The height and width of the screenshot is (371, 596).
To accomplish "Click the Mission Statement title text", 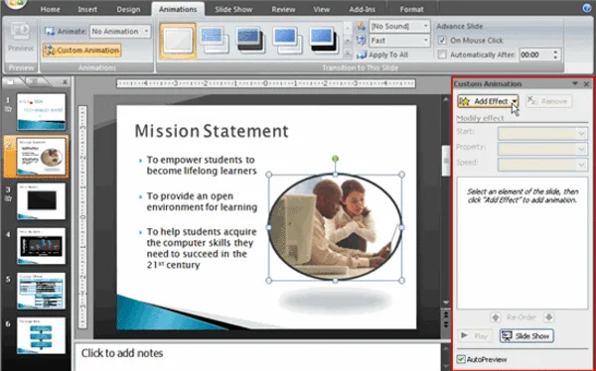I will (212, 131).
